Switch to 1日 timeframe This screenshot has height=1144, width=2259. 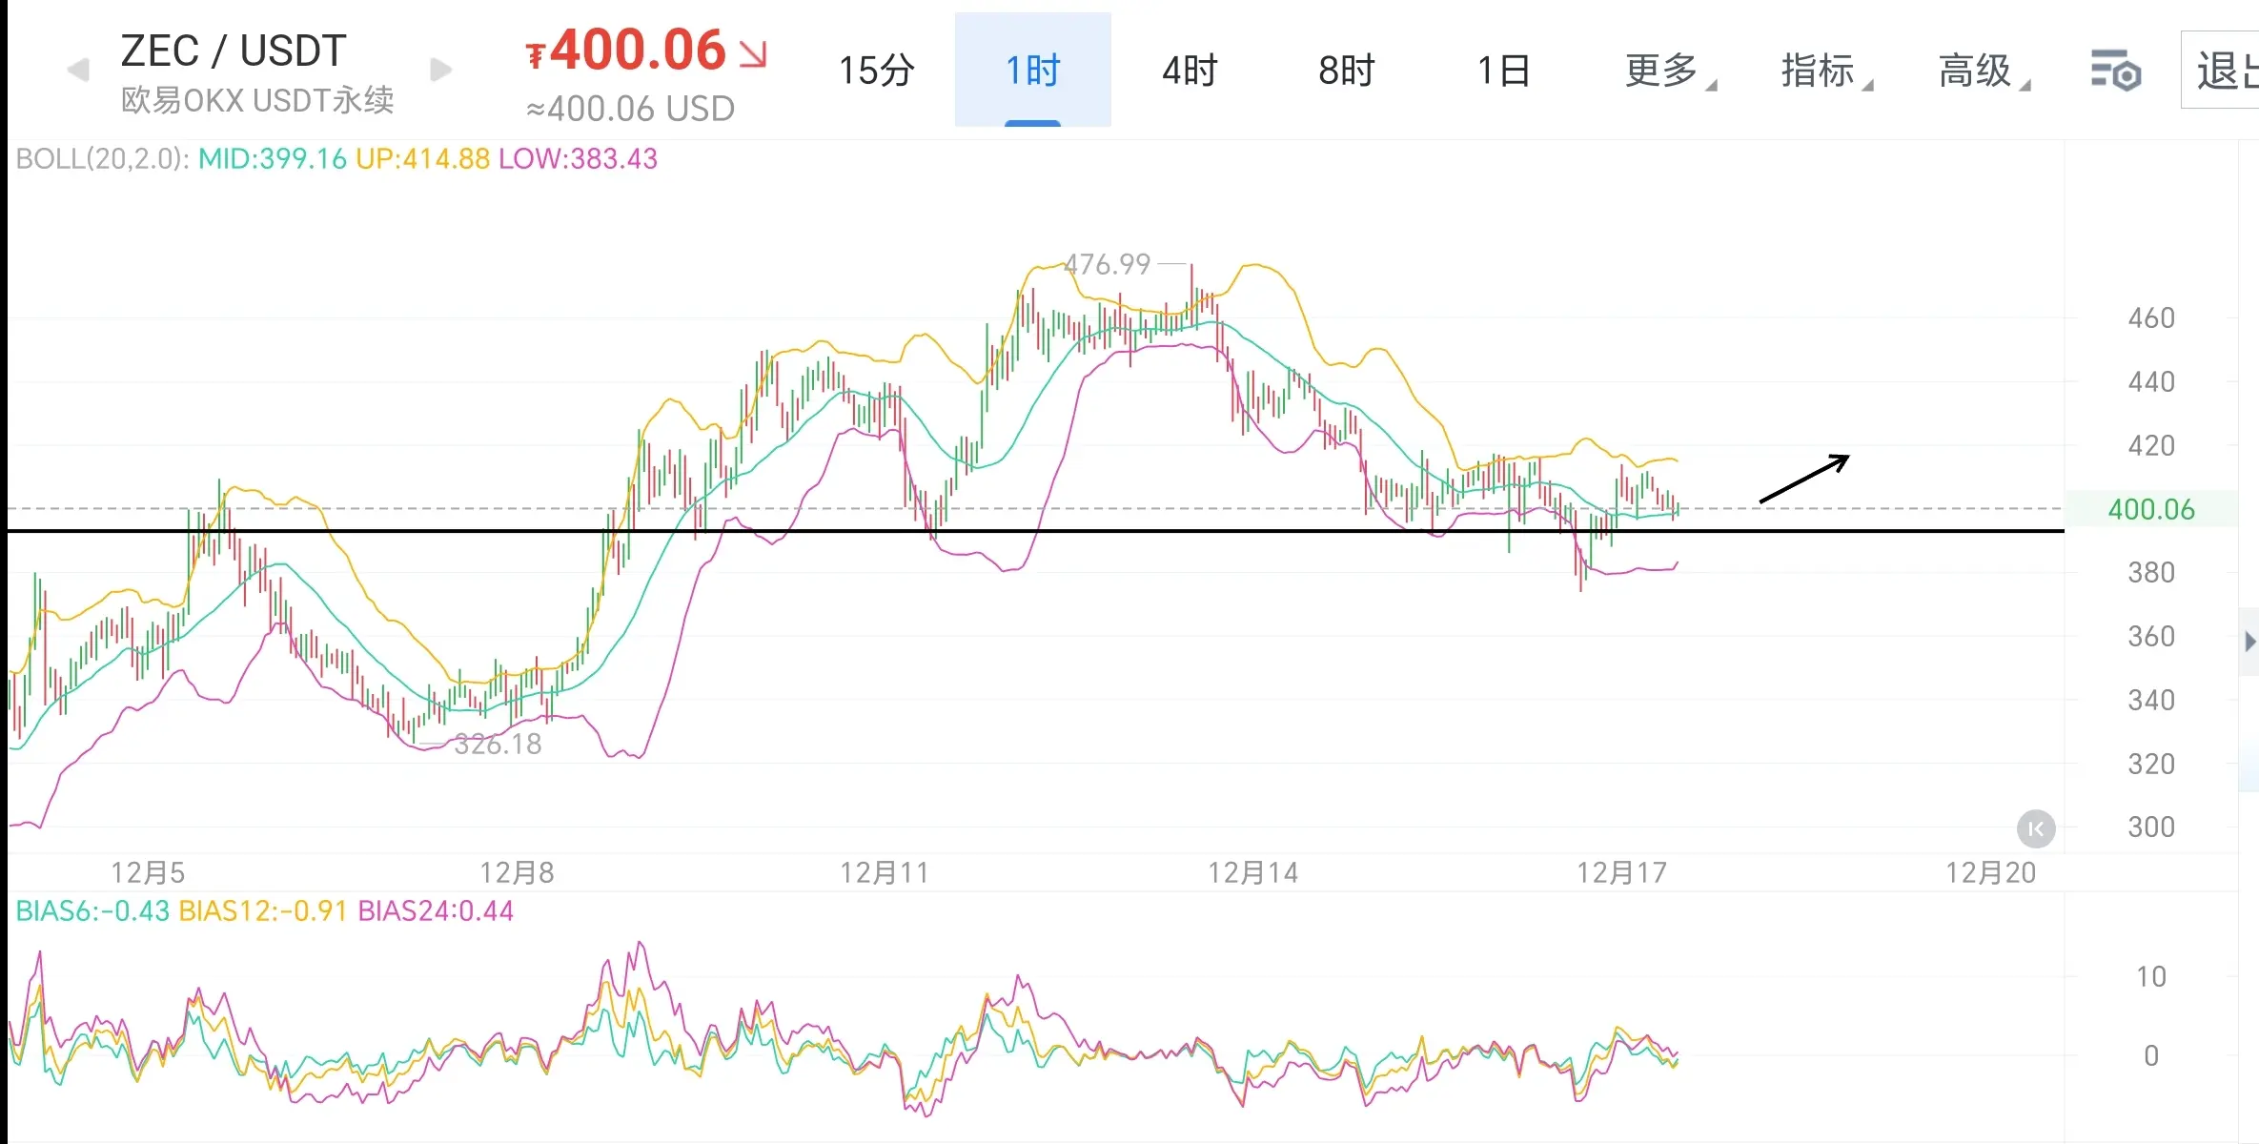coord(1503,71)
